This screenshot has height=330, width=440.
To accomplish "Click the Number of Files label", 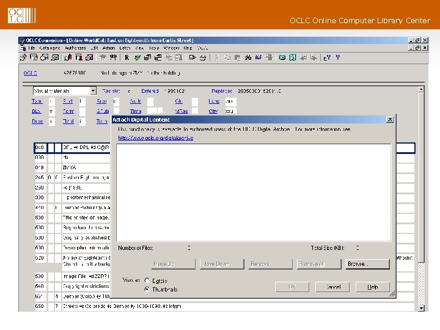I will pos(136,248).
